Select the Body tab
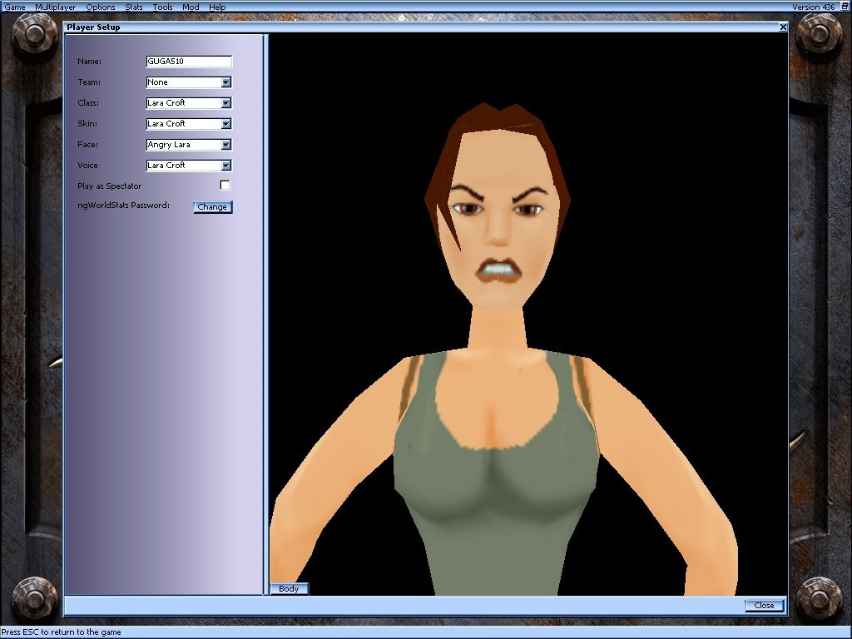 click(x=289, y=588)
